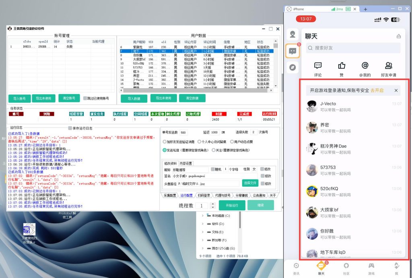The height and width of the screenshot is (278, 412).
Task: Open the compass discover icon in left sidebar
Action: [x=293, y=68]
